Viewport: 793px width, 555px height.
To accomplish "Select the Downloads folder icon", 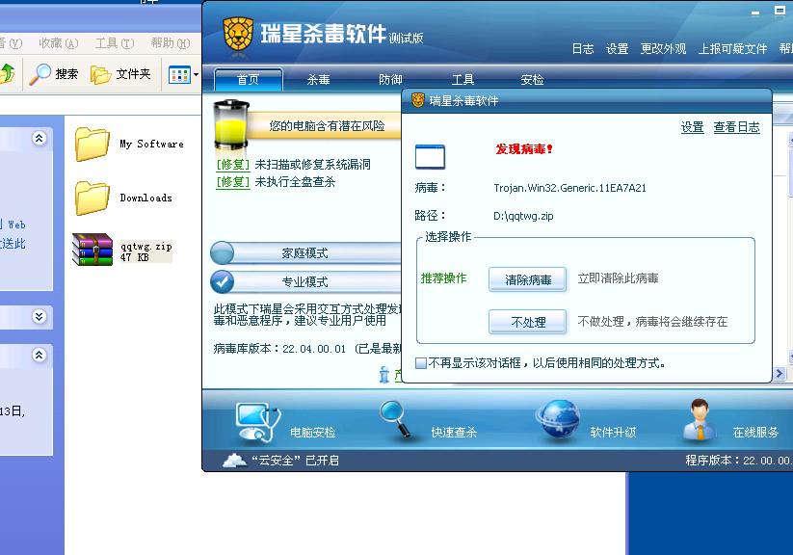I will pos(93,198).
